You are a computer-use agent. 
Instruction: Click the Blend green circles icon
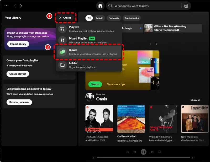[62, 52]
